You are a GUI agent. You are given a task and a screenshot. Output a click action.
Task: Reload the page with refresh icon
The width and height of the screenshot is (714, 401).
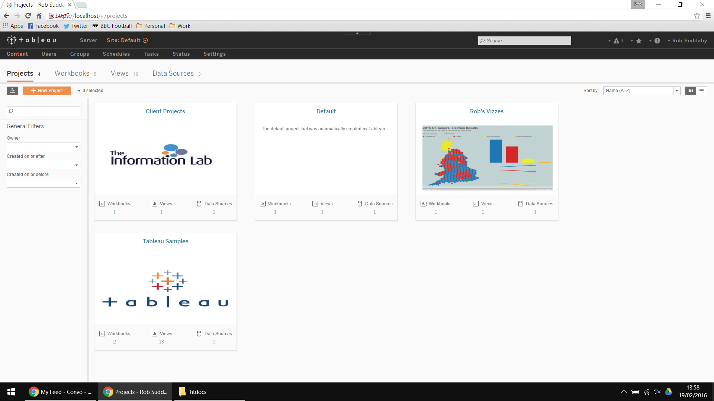[28, 16]
